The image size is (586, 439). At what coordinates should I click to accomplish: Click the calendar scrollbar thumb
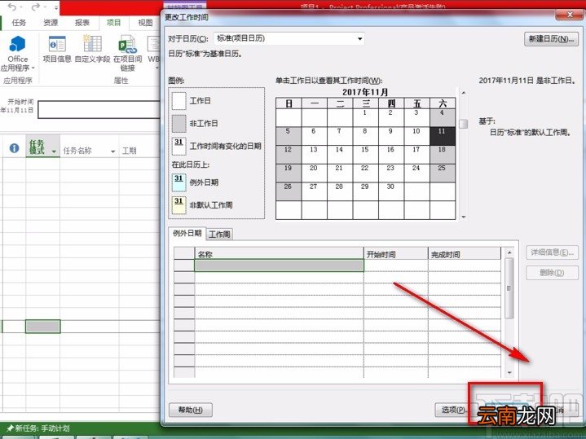pos(464,124)
